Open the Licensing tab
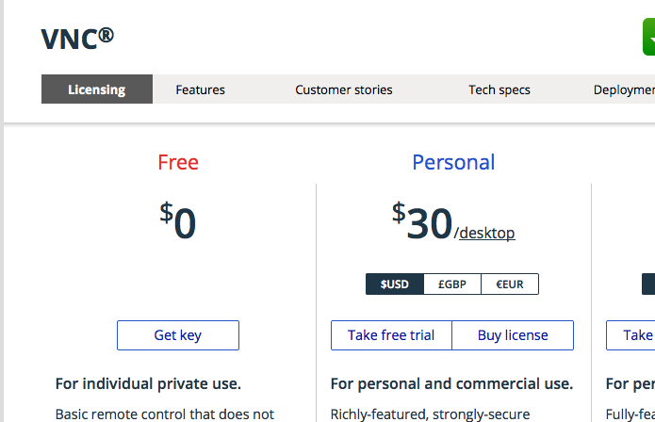Viewport: 655px width, 422px height. pos(97,89)
